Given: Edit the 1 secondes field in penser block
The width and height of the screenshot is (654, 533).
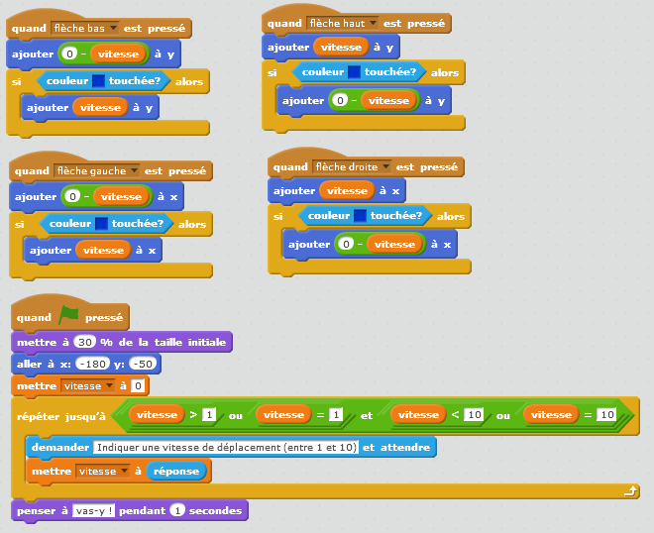Looking at the screenshot, I should (x=177, y=511).
